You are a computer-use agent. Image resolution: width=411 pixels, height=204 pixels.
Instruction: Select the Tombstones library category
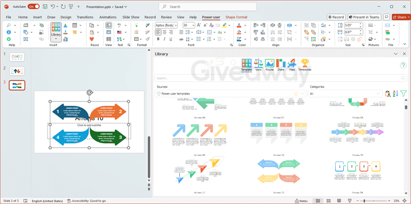[x=305, y=65]
